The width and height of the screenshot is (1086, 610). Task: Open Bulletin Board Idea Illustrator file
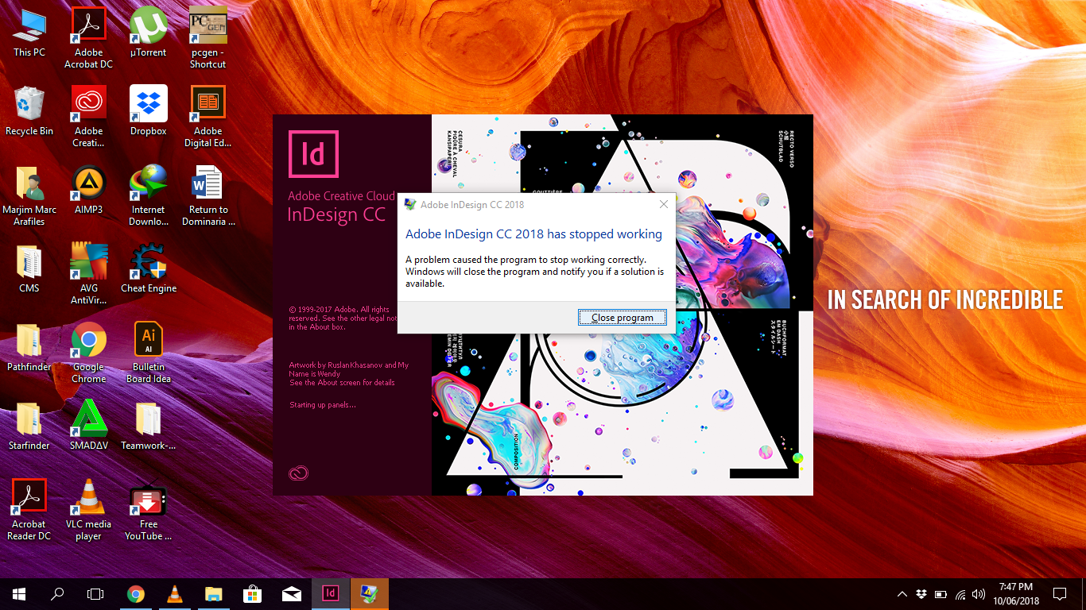149,352
